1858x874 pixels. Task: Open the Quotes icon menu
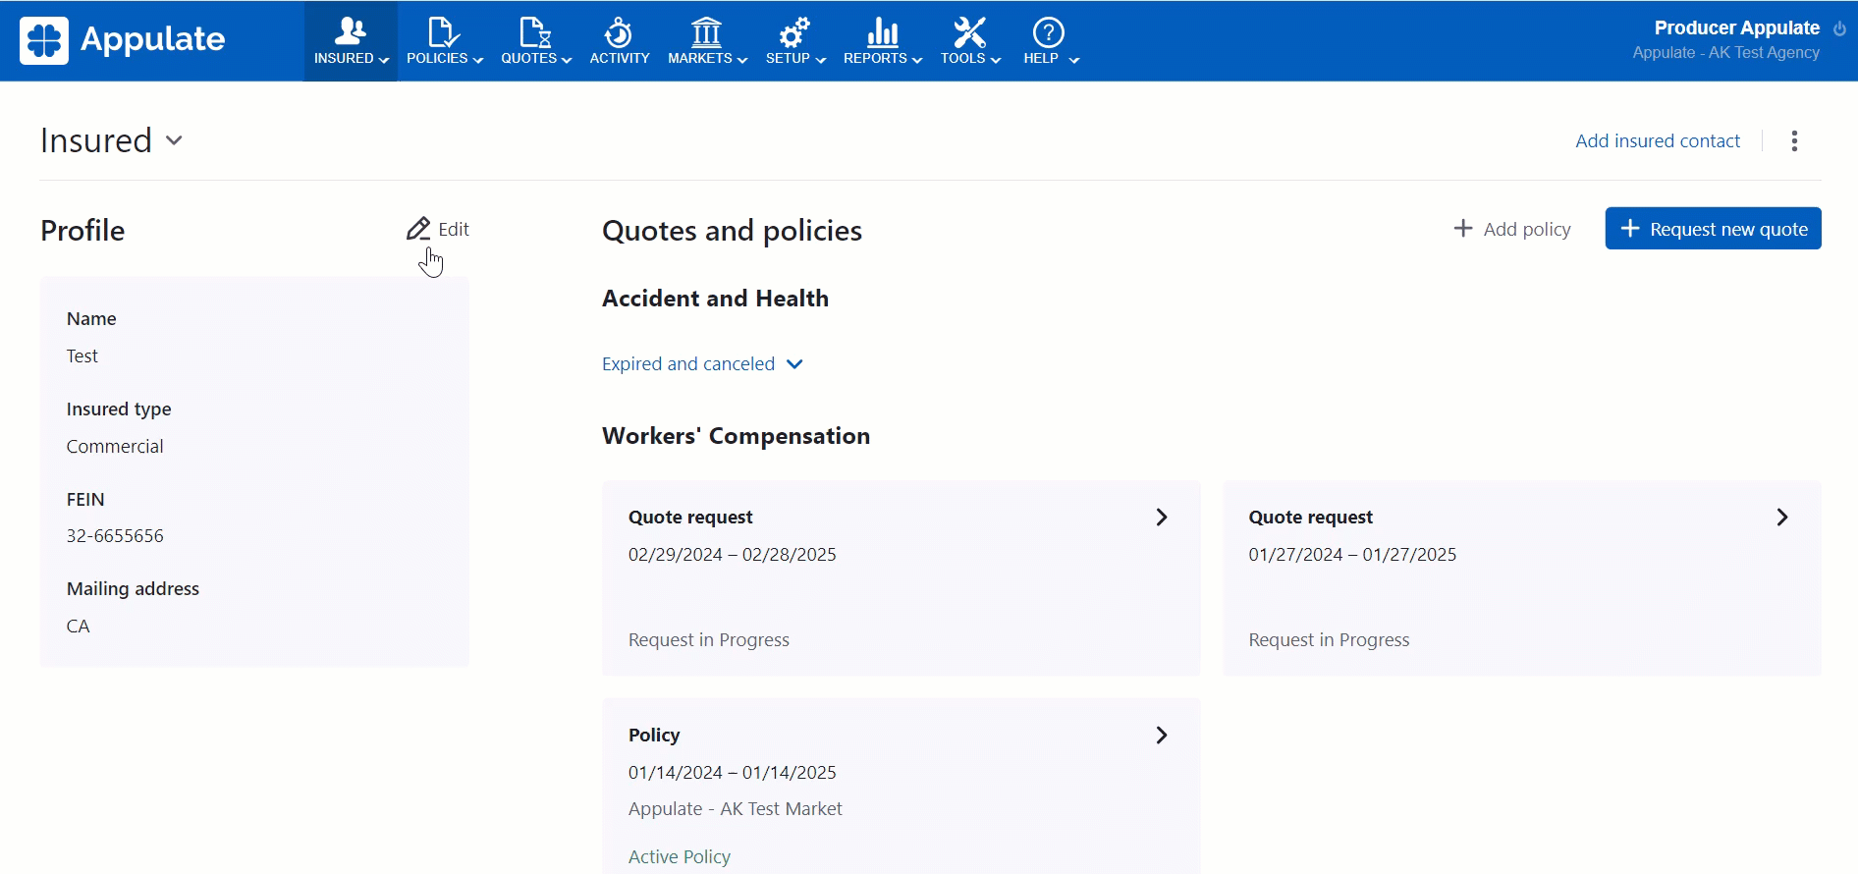pos(535,32)
